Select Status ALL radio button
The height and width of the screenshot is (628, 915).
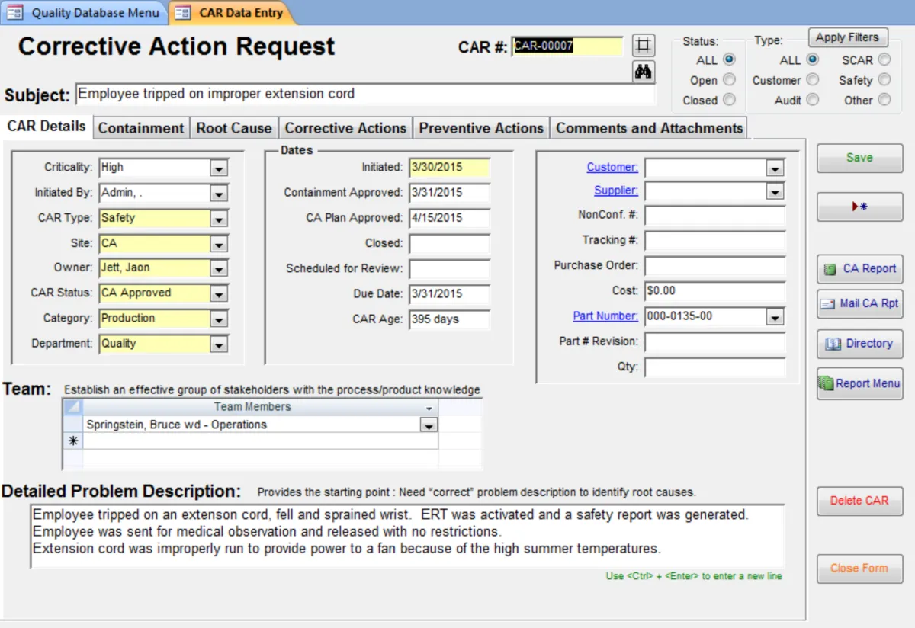coord(729,59)
